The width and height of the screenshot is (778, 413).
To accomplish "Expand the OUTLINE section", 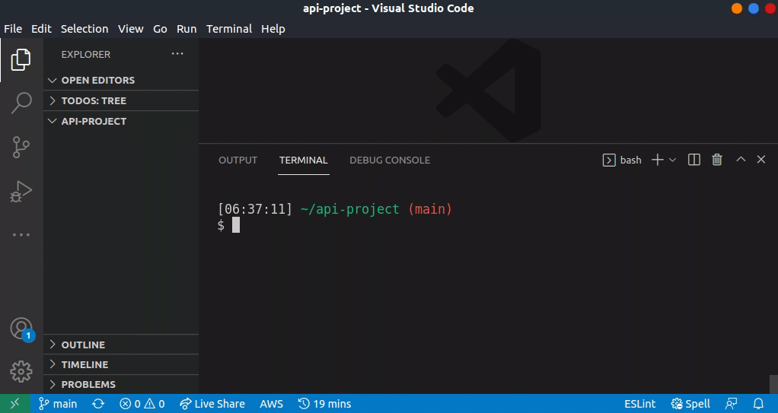I will [121, 345].
